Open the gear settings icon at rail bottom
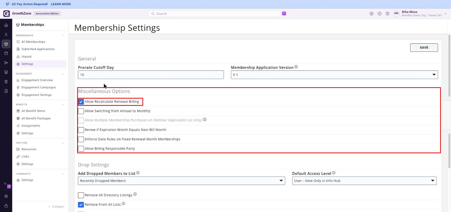The height and width of the screenshot is (212, 451). (6, 196)
